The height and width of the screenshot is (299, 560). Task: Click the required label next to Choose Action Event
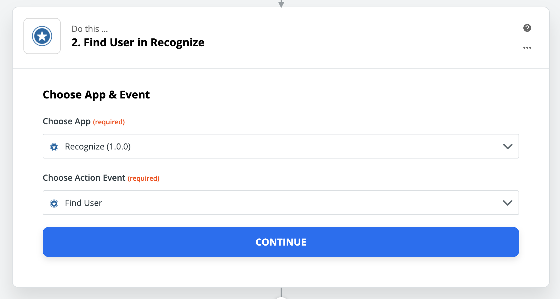pos(143,178)
